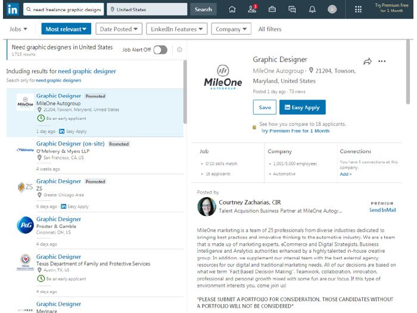417x313 pixels.
Task: Click the Easy Apply button
Action: (303, 107)
